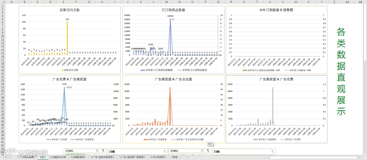The width and height of the screenshot is (367, 160).
Task: Click the 求和项:已订购商品数量 legend entry
Action: pos(192,70)
